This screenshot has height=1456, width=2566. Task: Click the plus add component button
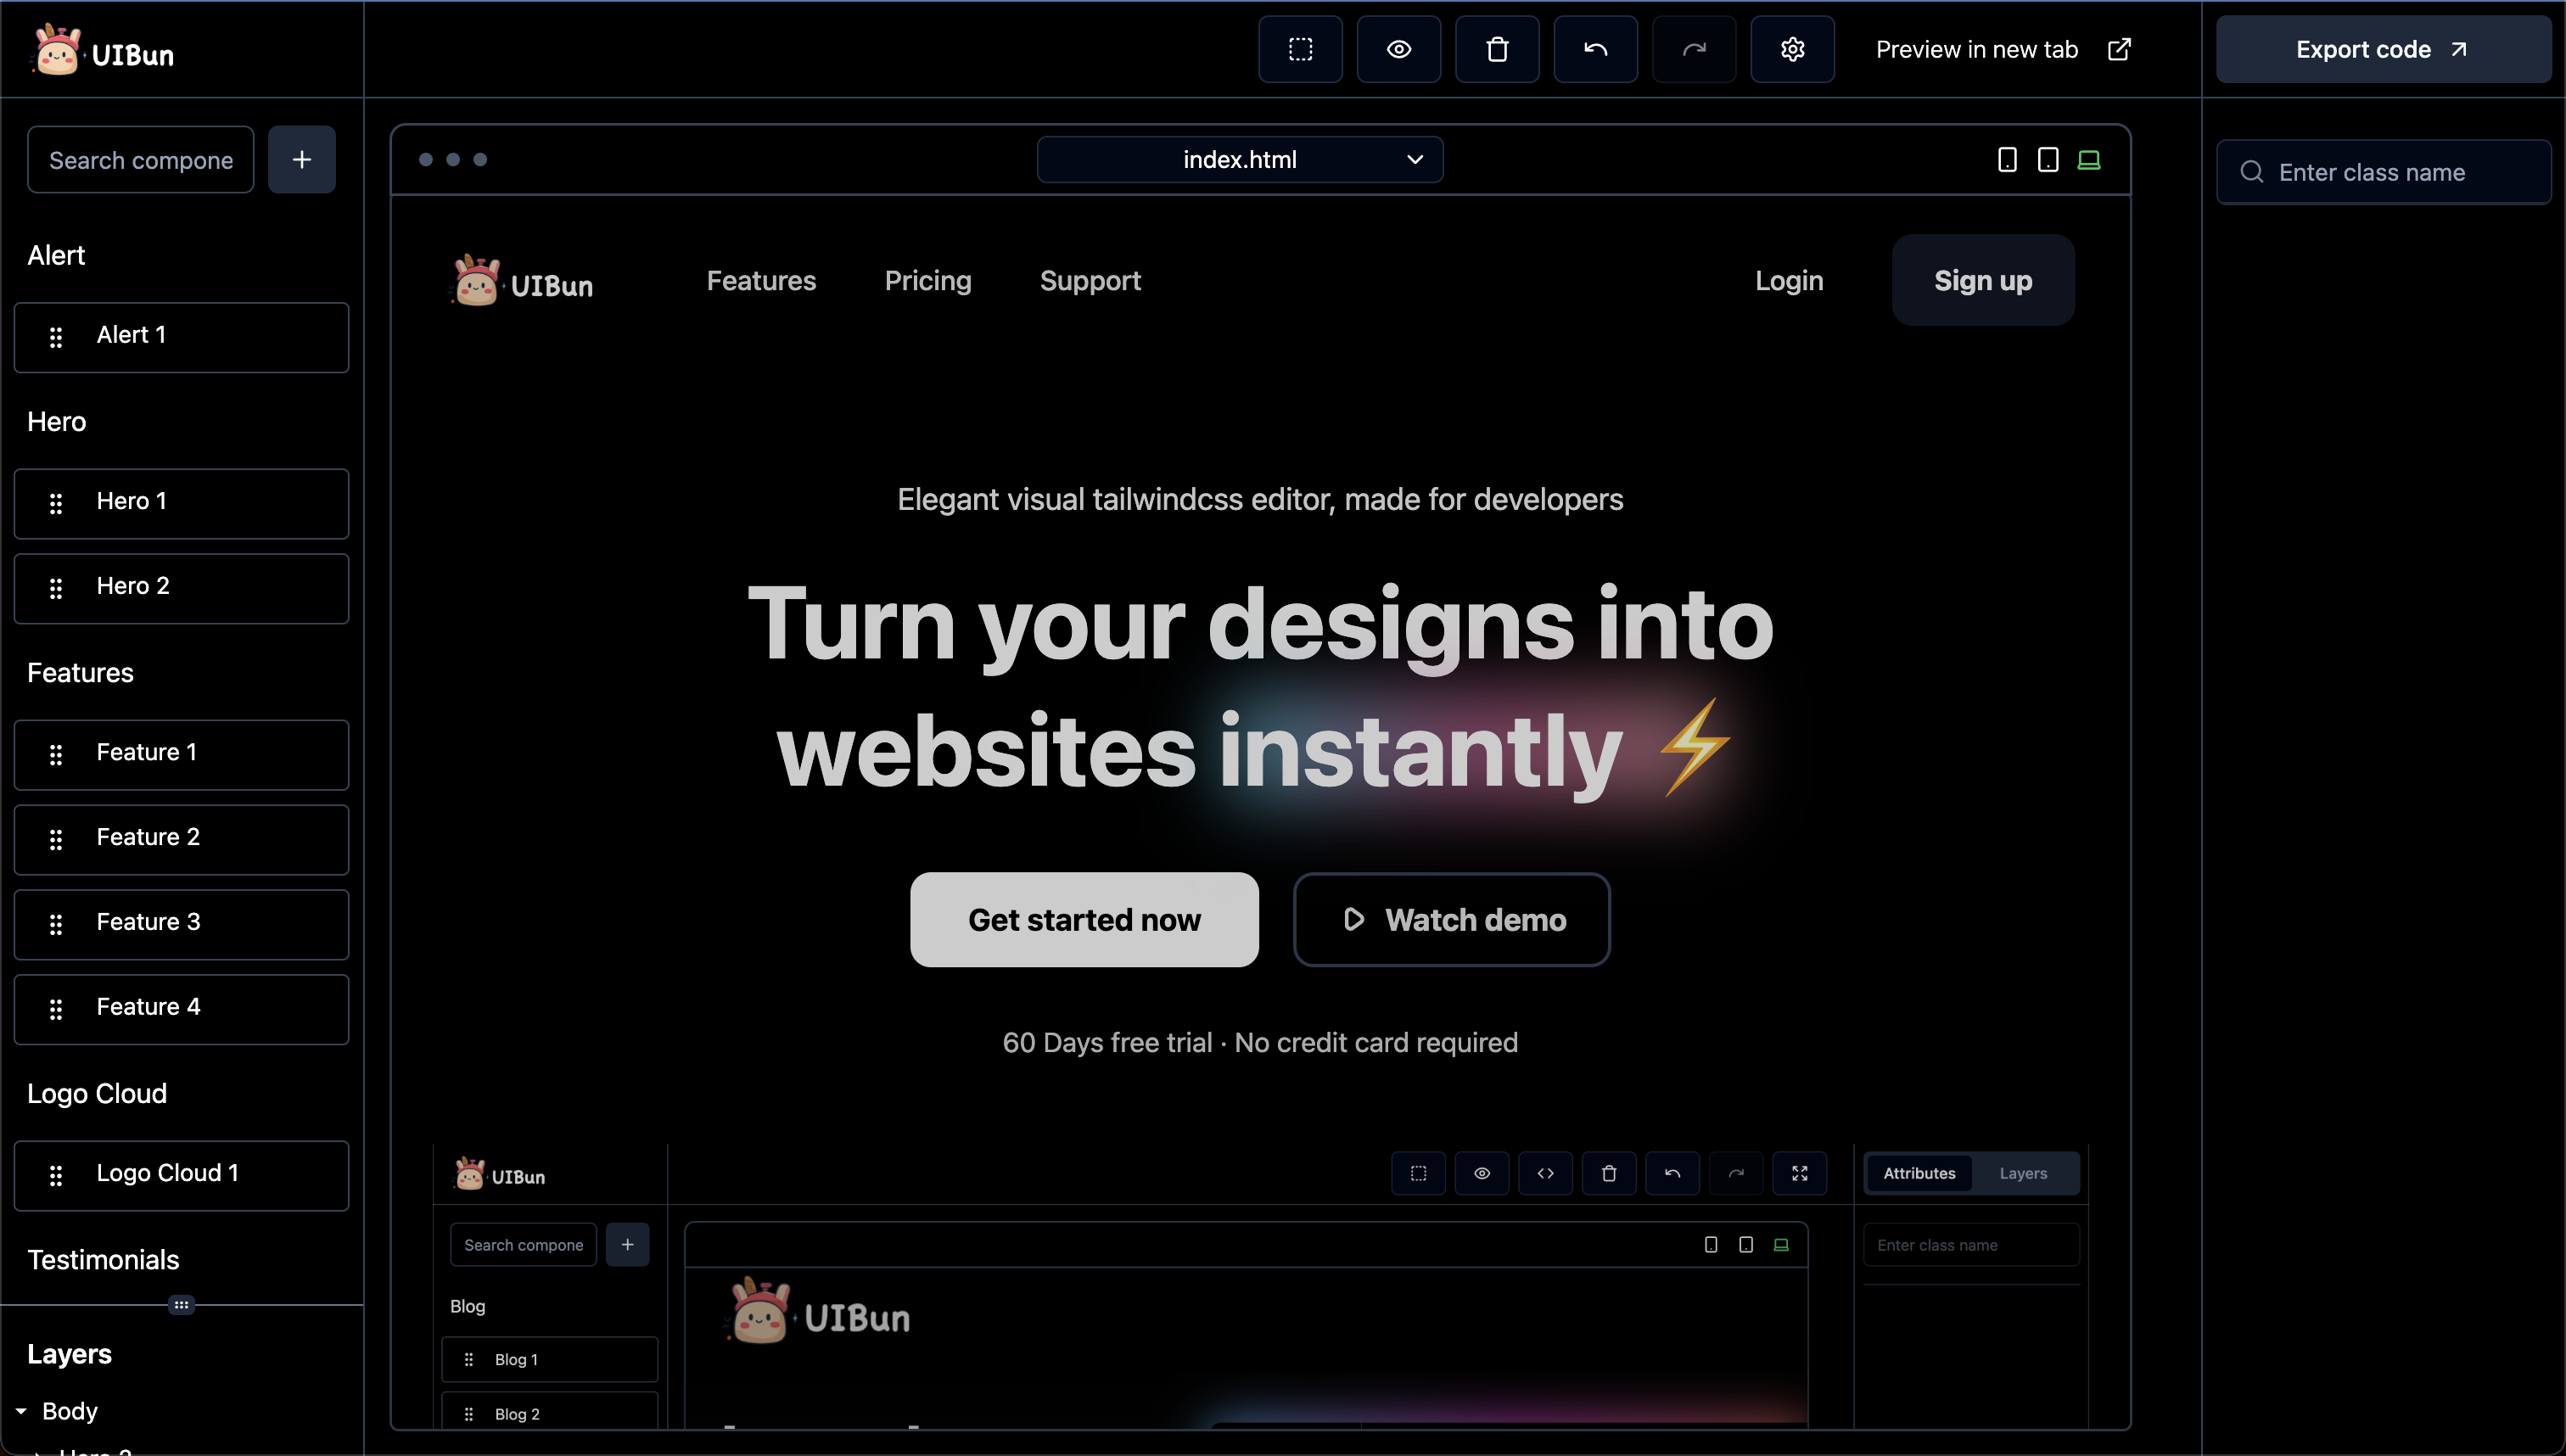[301, 160]
